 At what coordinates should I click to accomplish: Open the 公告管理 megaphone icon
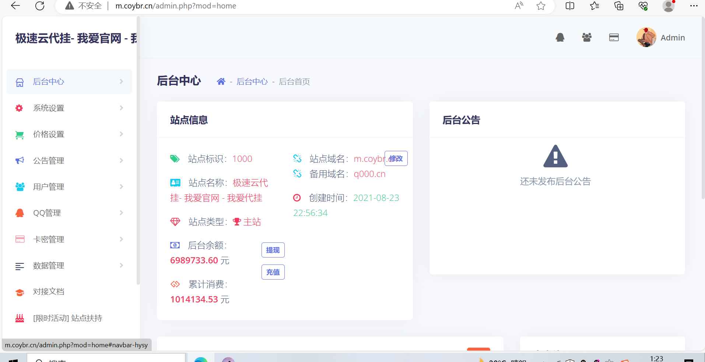[x=20, y=160]
